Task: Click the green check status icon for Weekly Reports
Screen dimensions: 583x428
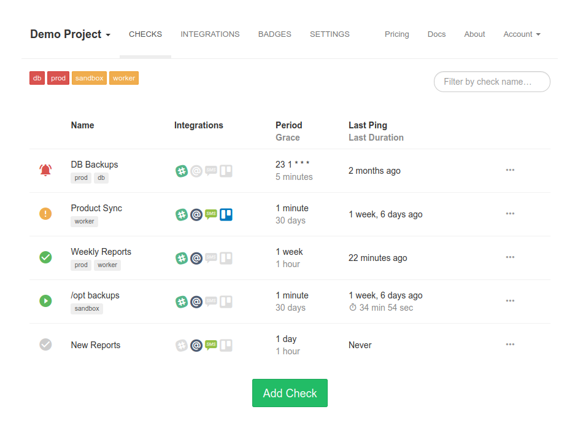Action: click(45, 257)
